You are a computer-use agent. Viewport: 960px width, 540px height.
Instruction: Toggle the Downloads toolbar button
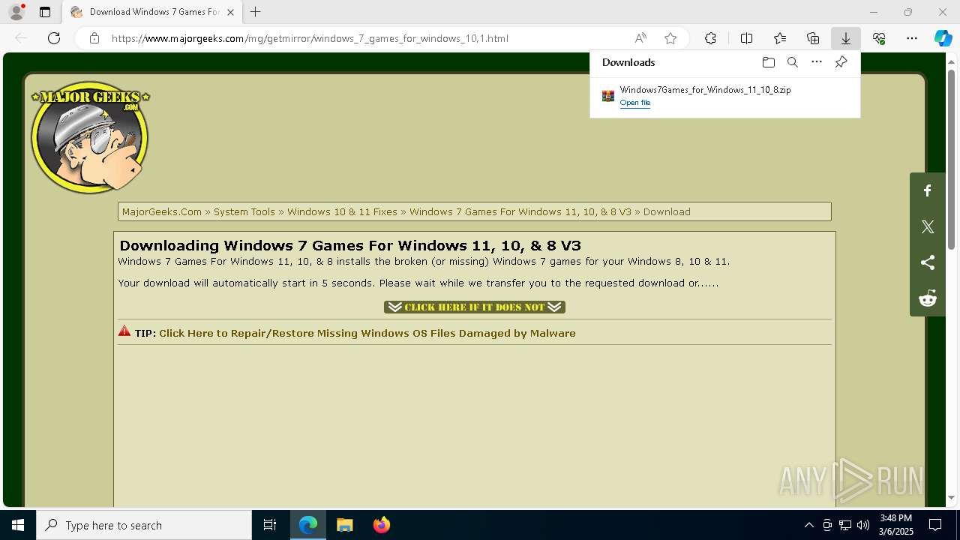coord(846,38)
